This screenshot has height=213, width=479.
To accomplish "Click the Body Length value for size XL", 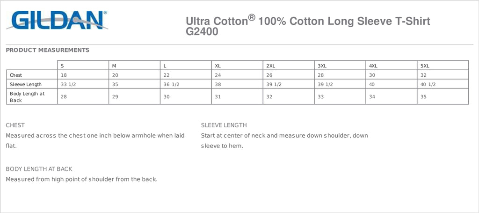I will click(x=218, y=96).
